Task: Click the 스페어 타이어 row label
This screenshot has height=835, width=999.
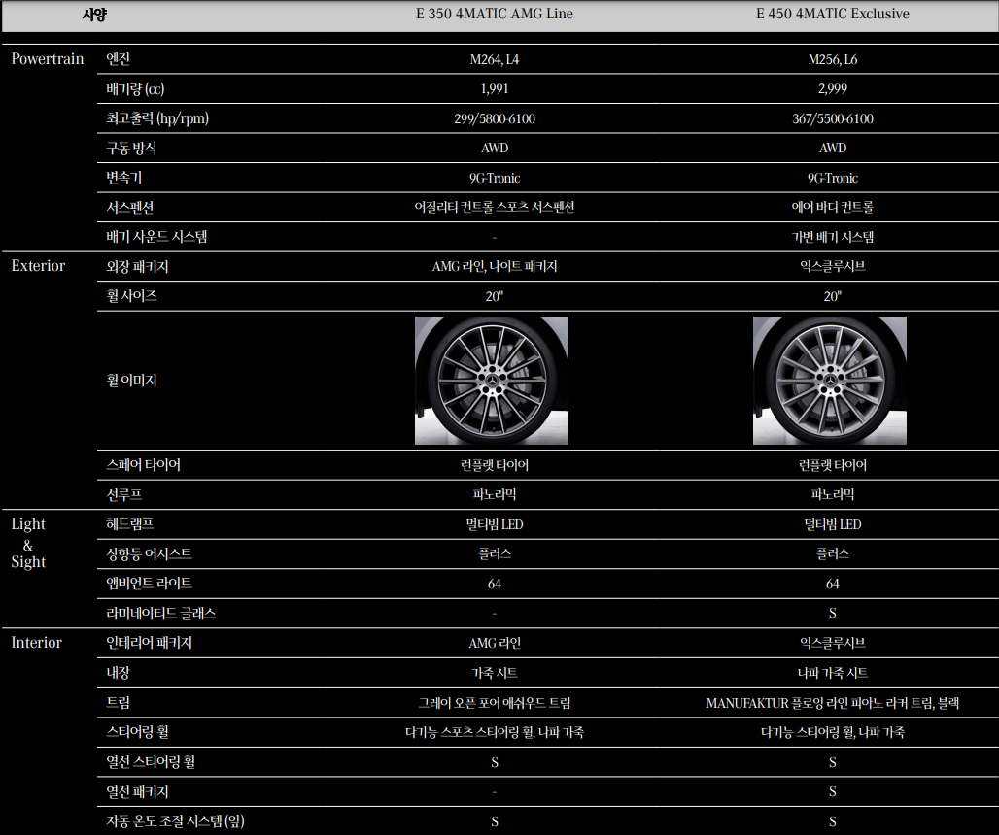Action: click(143, 465)
